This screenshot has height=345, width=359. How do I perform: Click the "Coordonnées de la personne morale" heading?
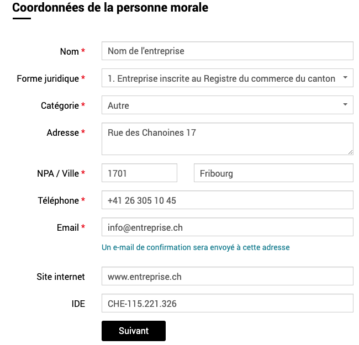(x=110, y=8)
